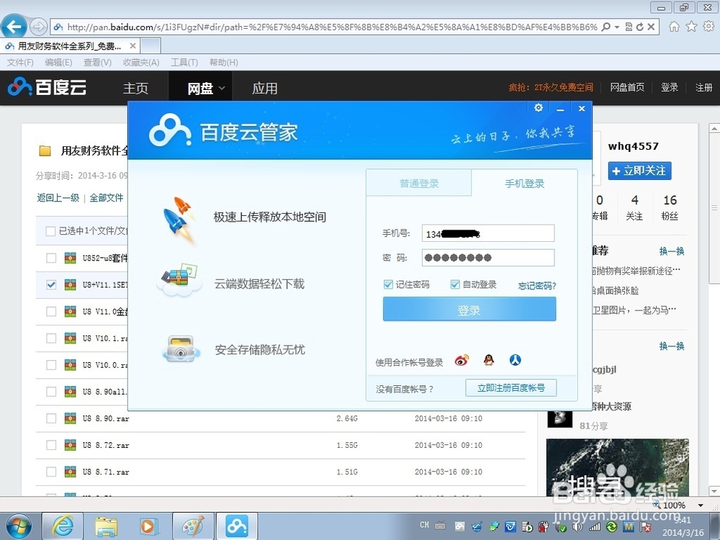Open 文件(F) menu
The height and width of the screenshot is (540, 720).
20,63
